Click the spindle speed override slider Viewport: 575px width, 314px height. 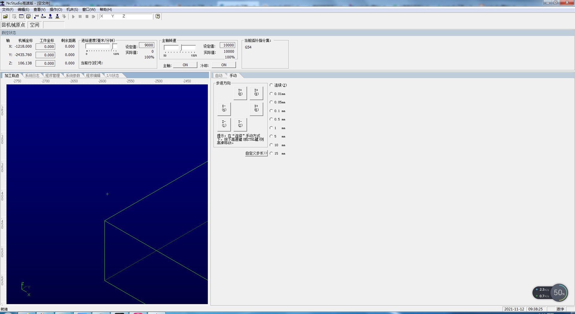tap(180, 48)
